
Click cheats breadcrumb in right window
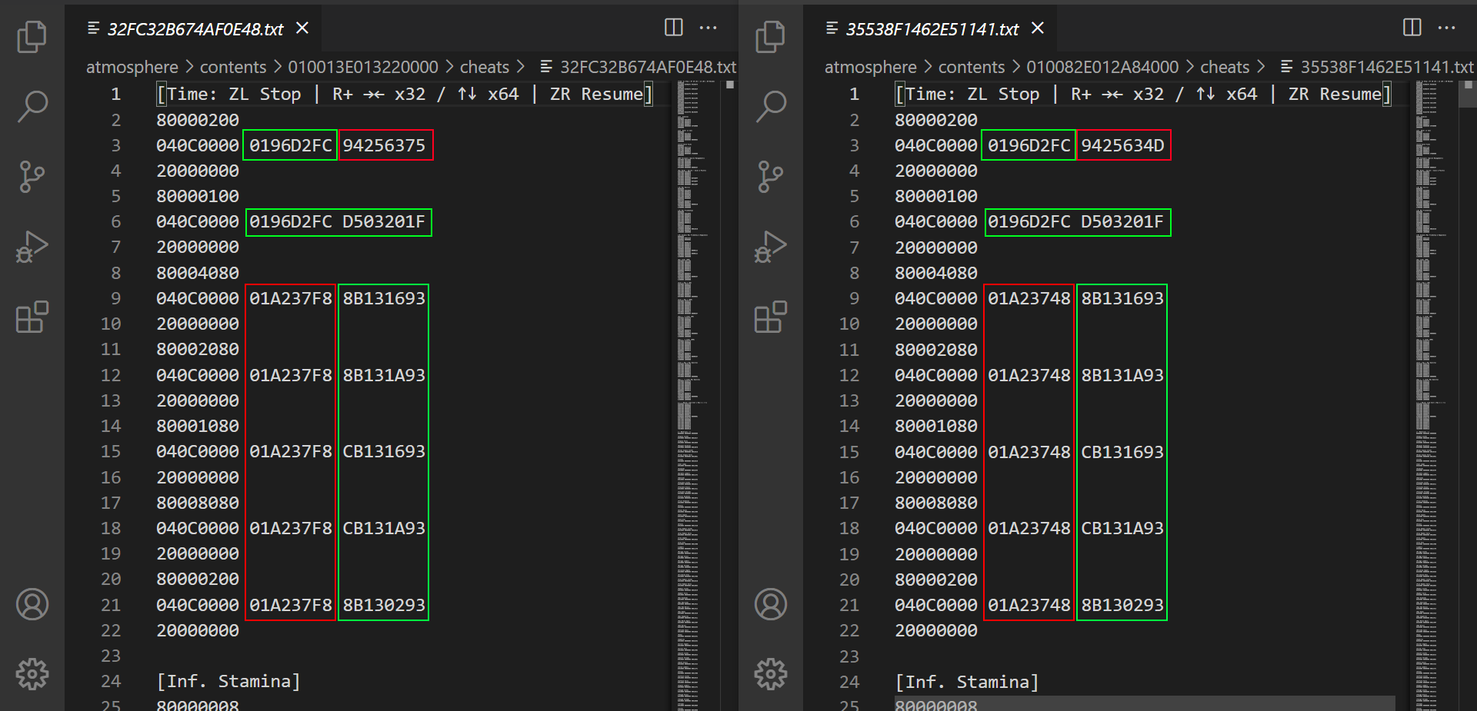(1225, 67)
